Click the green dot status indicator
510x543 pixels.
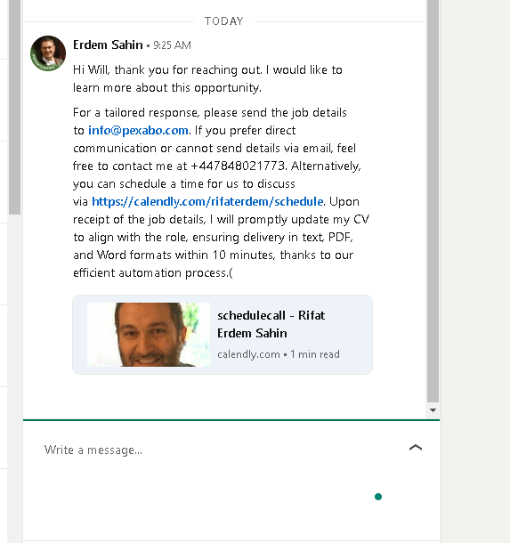pos(378,497)
